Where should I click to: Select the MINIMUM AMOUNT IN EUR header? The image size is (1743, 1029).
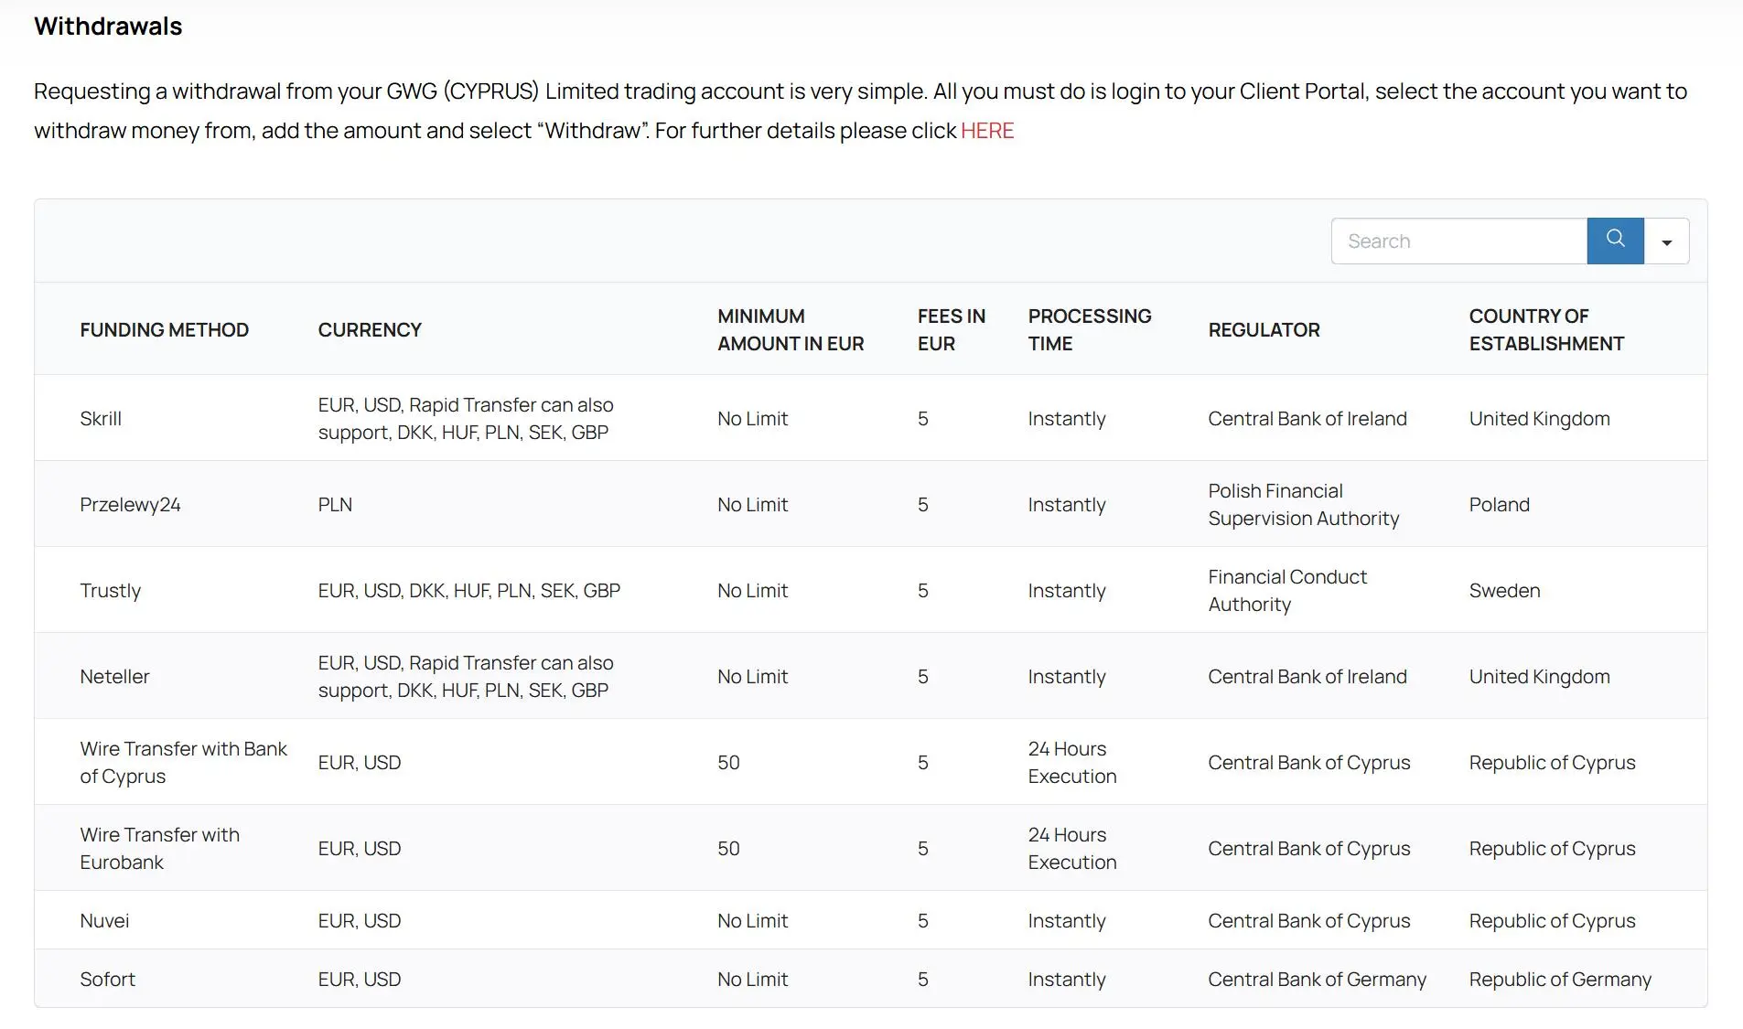(791, 329)
